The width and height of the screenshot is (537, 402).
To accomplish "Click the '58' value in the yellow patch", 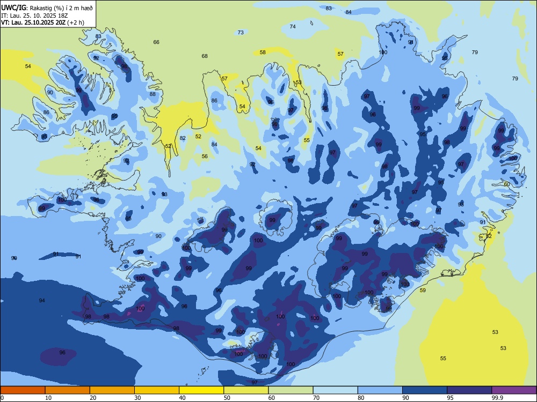I will coord(263,53).
